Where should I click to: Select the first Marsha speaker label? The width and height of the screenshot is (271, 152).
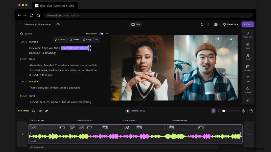tap(34, 42)
